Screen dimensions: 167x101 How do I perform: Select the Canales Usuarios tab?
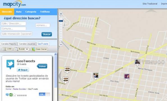[27, 44]
